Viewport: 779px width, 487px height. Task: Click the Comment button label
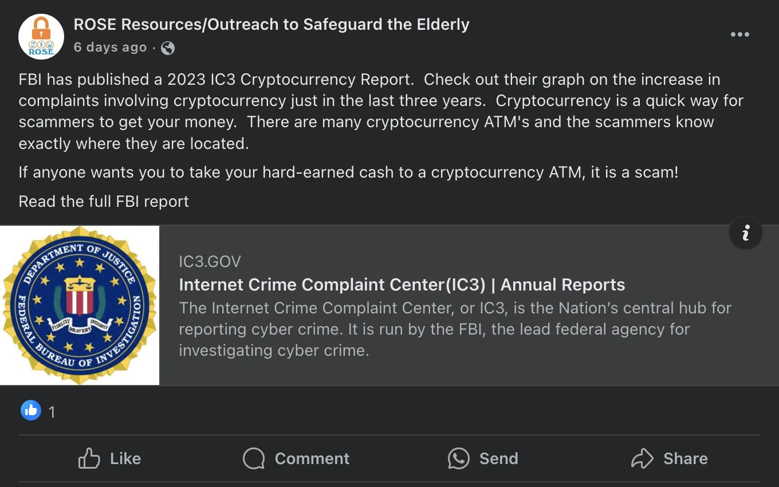tap(312, 458)
